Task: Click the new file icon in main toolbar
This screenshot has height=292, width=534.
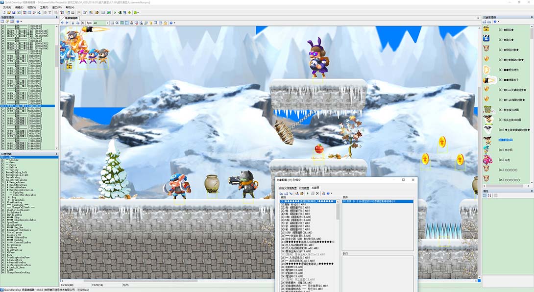Action: pos(4,13)
